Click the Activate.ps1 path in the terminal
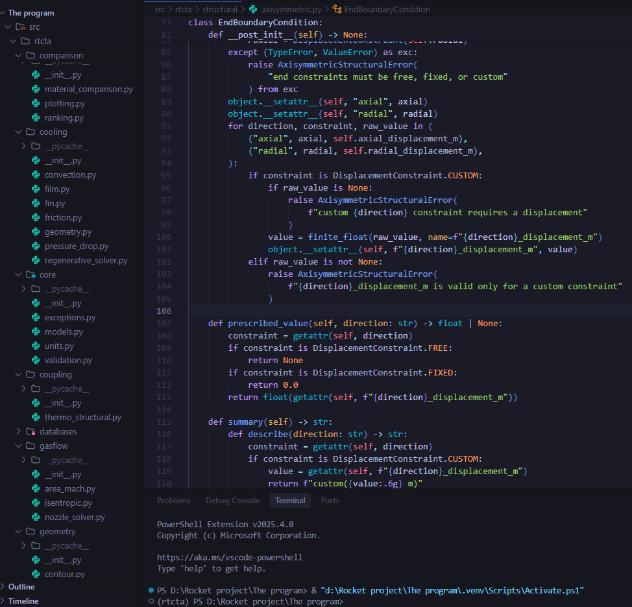This screenshot has width=632, height=607. 452,591
